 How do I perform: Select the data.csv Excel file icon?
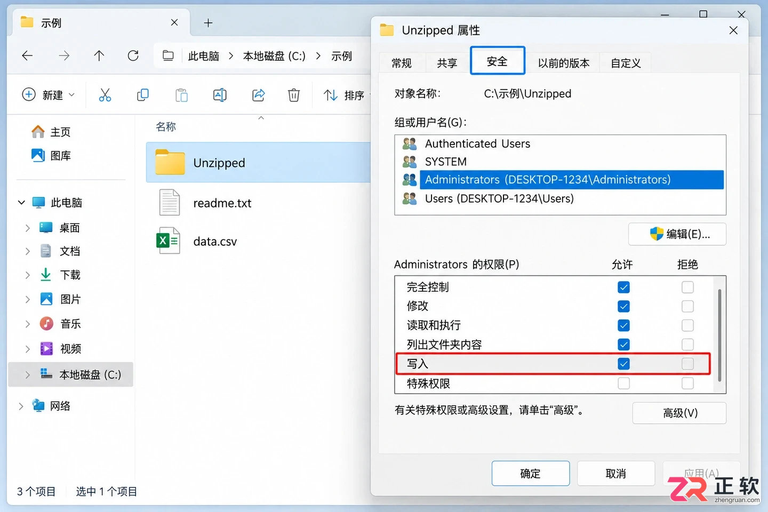(169, 241)
